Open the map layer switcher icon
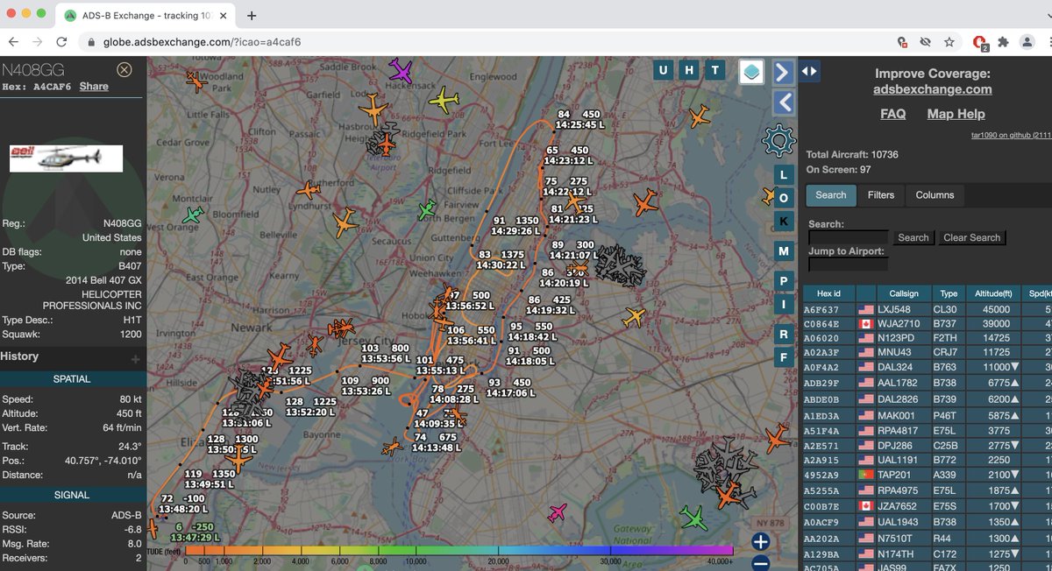Viewport: 1052px width, 571px height. pos(751,72)
